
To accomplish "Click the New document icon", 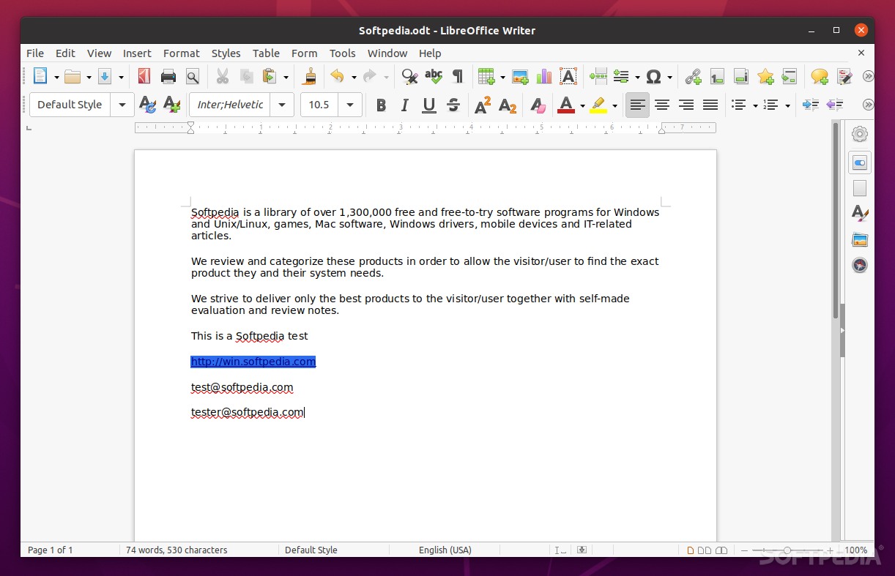I will click(40, 76).
